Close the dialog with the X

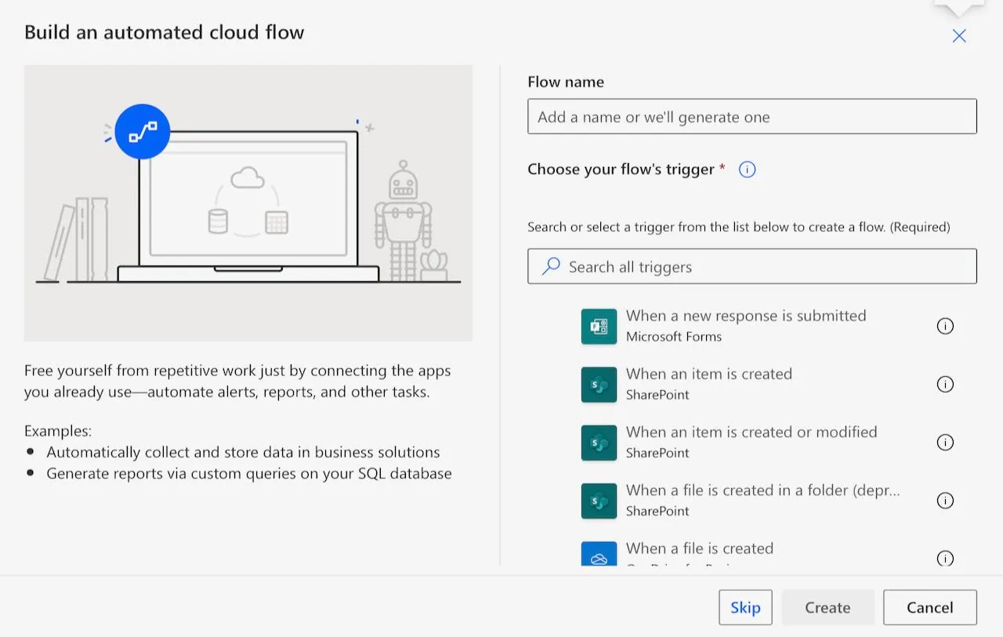[959, 35]
